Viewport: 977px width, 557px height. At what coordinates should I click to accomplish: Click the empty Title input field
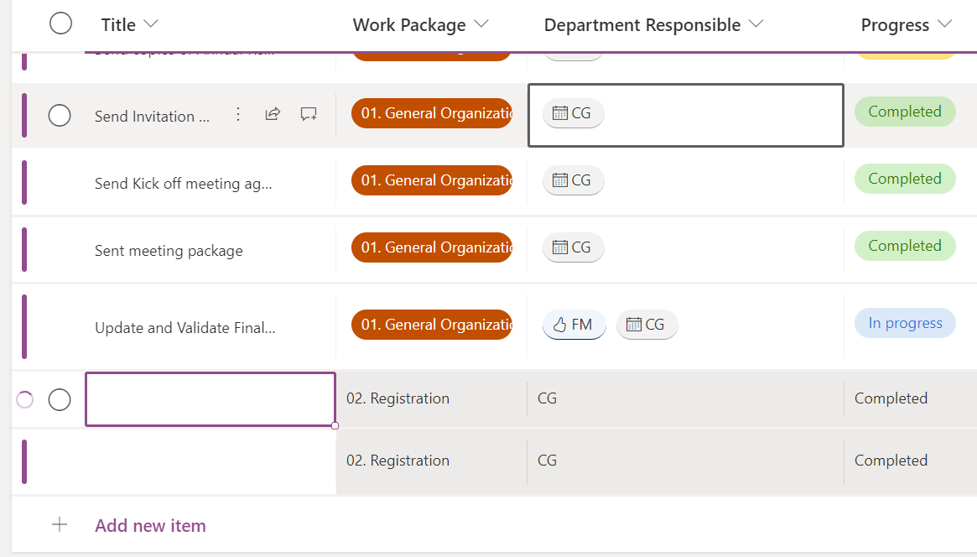(x=210, y=399)
